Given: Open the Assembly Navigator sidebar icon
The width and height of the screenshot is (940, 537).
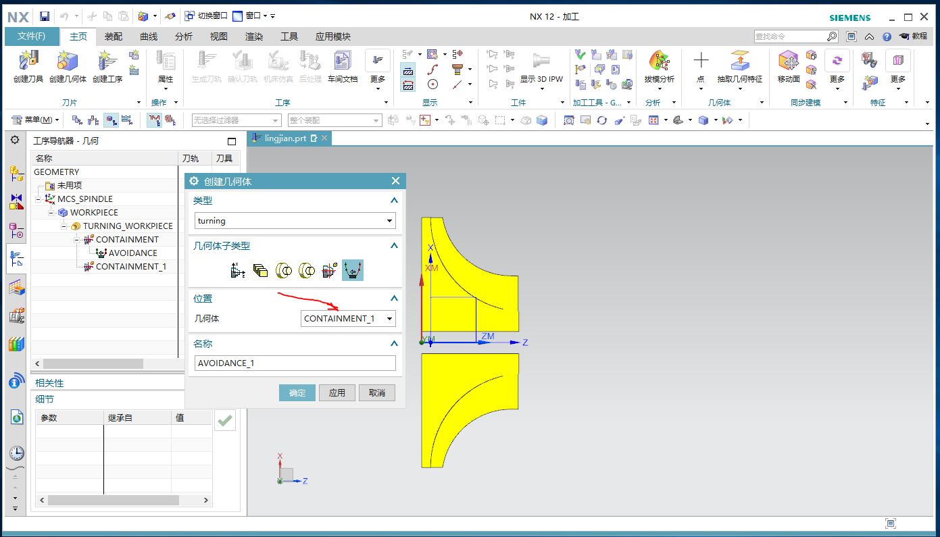Looking at the screenshot, I should (16, 174).
